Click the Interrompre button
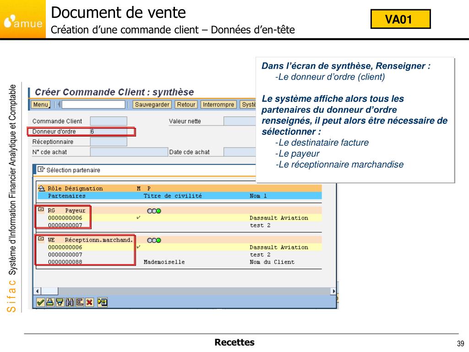Screen dimensions: 469x352 [218, 104]
